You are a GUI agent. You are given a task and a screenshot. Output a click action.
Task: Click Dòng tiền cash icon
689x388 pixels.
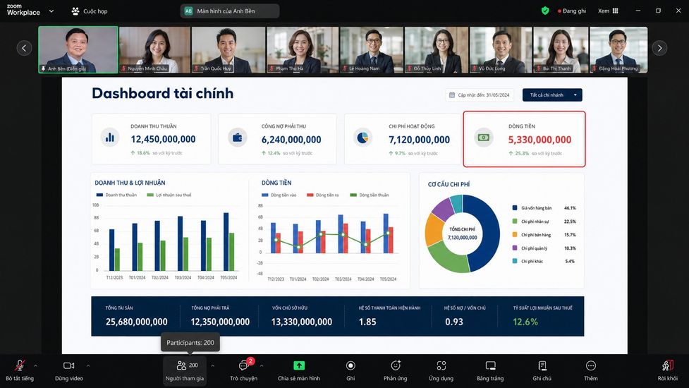tap(483, 138)
